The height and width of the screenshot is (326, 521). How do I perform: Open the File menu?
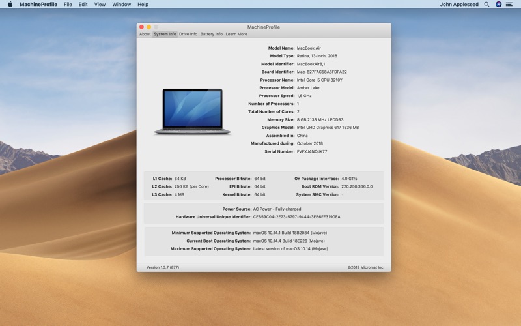(x=68, y=5)
